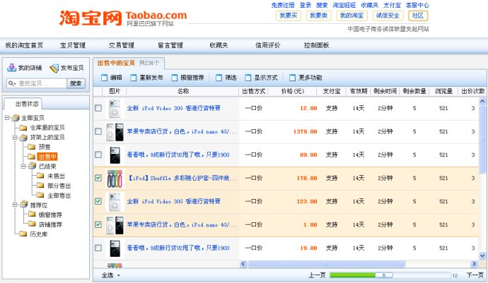488x283 pixels.
Task: Click the 查找宝贝 search input field
Action: click(x=42, y=83)
